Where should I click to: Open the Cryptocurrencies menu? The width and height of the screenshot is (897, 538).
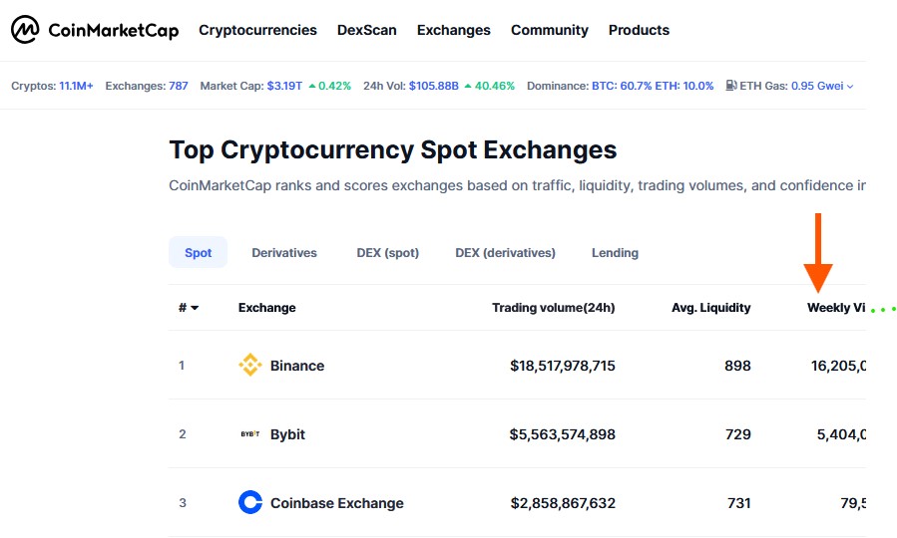[257, 30]
